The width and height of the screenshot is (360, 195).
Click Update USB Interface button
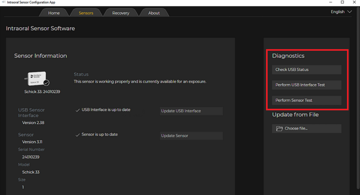[191, 111]
